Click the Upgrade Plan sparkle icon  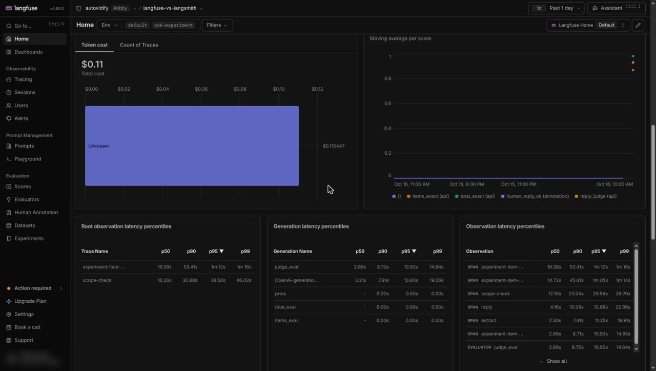pyautogui.click(x=9, y=301)
